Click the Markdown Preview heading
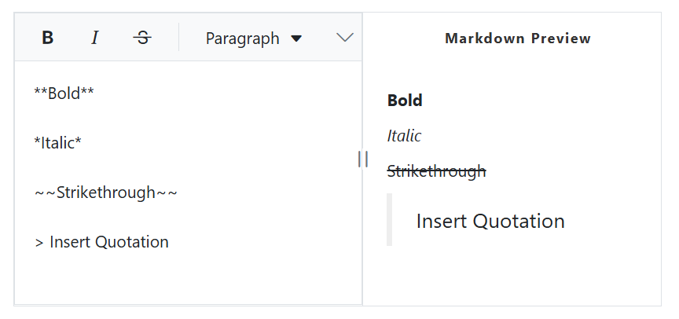This screenshot has width=679, height=319. 518,38
